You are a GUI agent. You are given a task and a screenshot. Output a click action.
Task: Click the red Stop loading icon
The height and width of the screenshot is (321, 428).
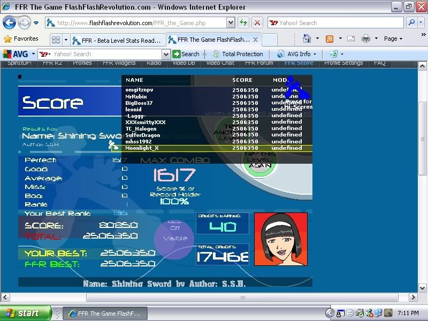(x=257, y=22)
